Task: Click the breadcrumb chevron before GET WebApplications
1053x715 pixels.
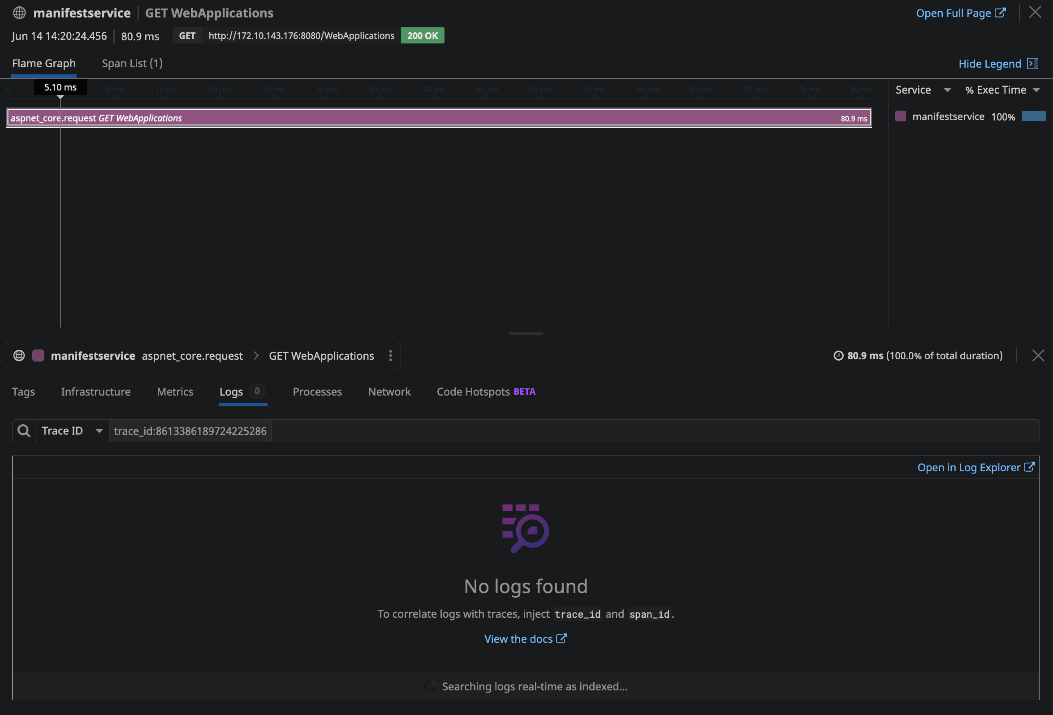Action: tap(256, 356)
